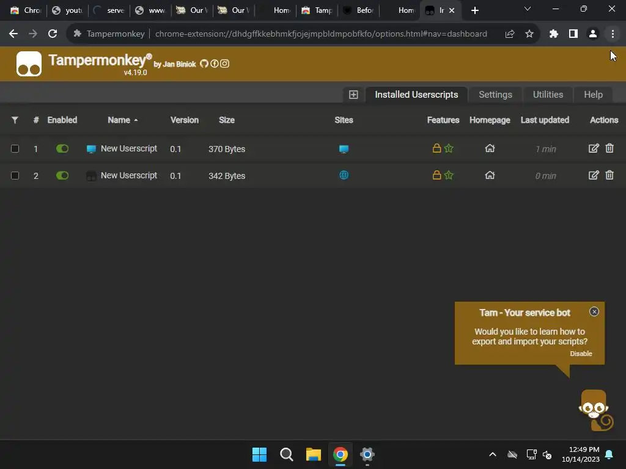Open the Chrome profile icon
This screenshot has height=469, width=626.
(593, 34)
